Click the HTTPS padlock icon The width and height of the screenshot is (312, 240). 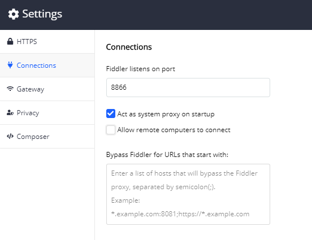click(10, 41)
